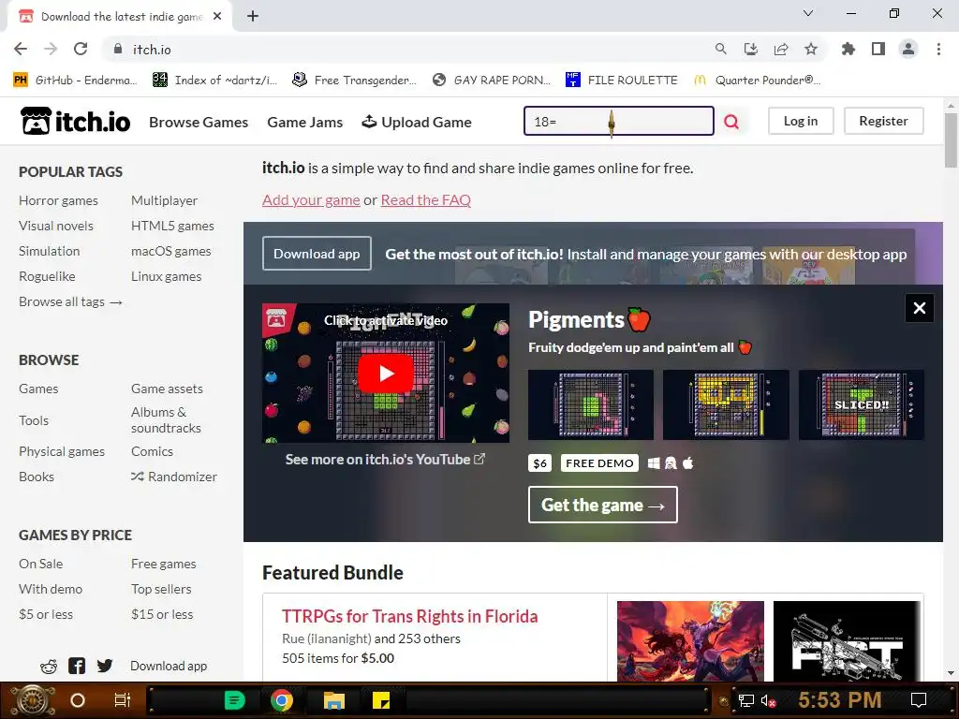Open the Free games link
The width and height of the screenshot is (959, 719).
point(164,564)
